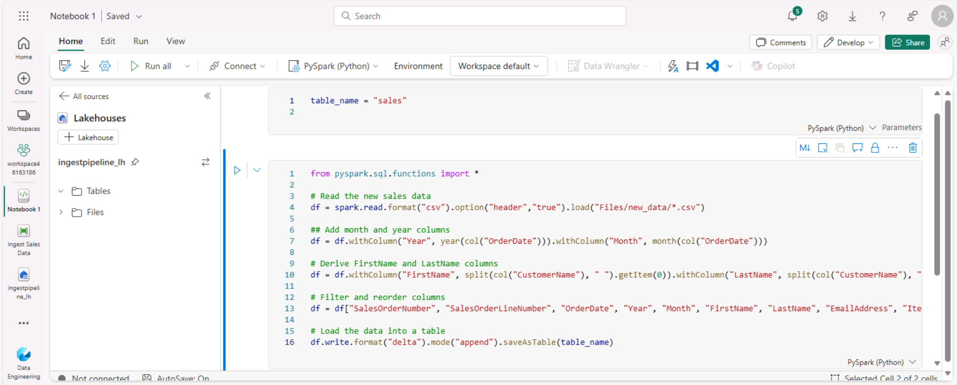Open Data Wrangler
The height and width of the screenshot is (385, 957).
608,66
